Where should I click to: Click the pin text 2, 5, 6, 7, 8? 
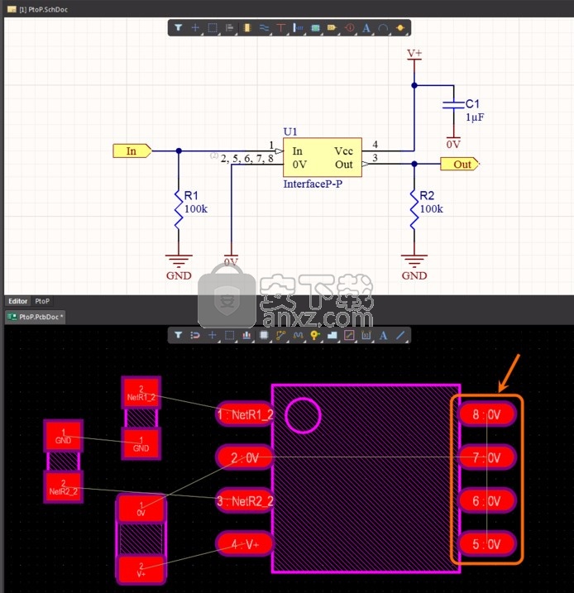pyautogui.click(x=247, y=159)
